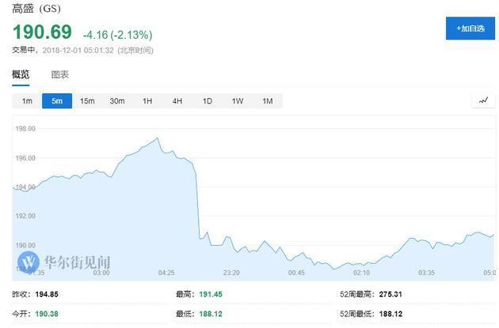
Task: Click the 196.00 y-axis label
Action: coord(25,158)
